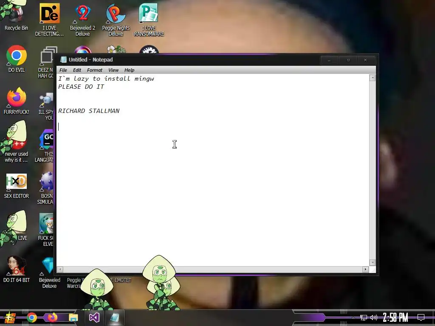Open Visual Studio from the taskbar
Viewport: 435px width, 326px height.
tap(94, 318)
